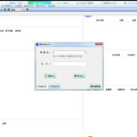Open the skin color dropdown in toolbar
The image size is (137, 137).
(x=17, y=10)
